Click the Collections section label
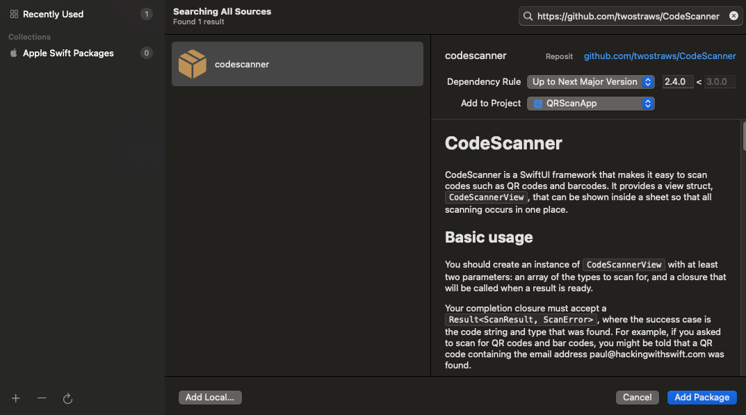The image size is (746, 415). pyautogui.click(x=29, y=37)
